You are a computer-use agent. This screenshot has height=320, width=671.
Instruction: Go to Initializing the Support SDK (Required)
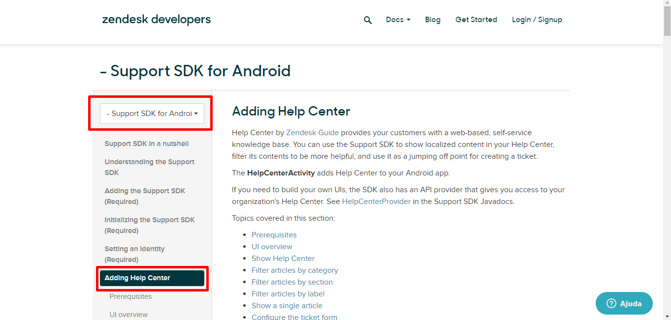coord(150,225)
